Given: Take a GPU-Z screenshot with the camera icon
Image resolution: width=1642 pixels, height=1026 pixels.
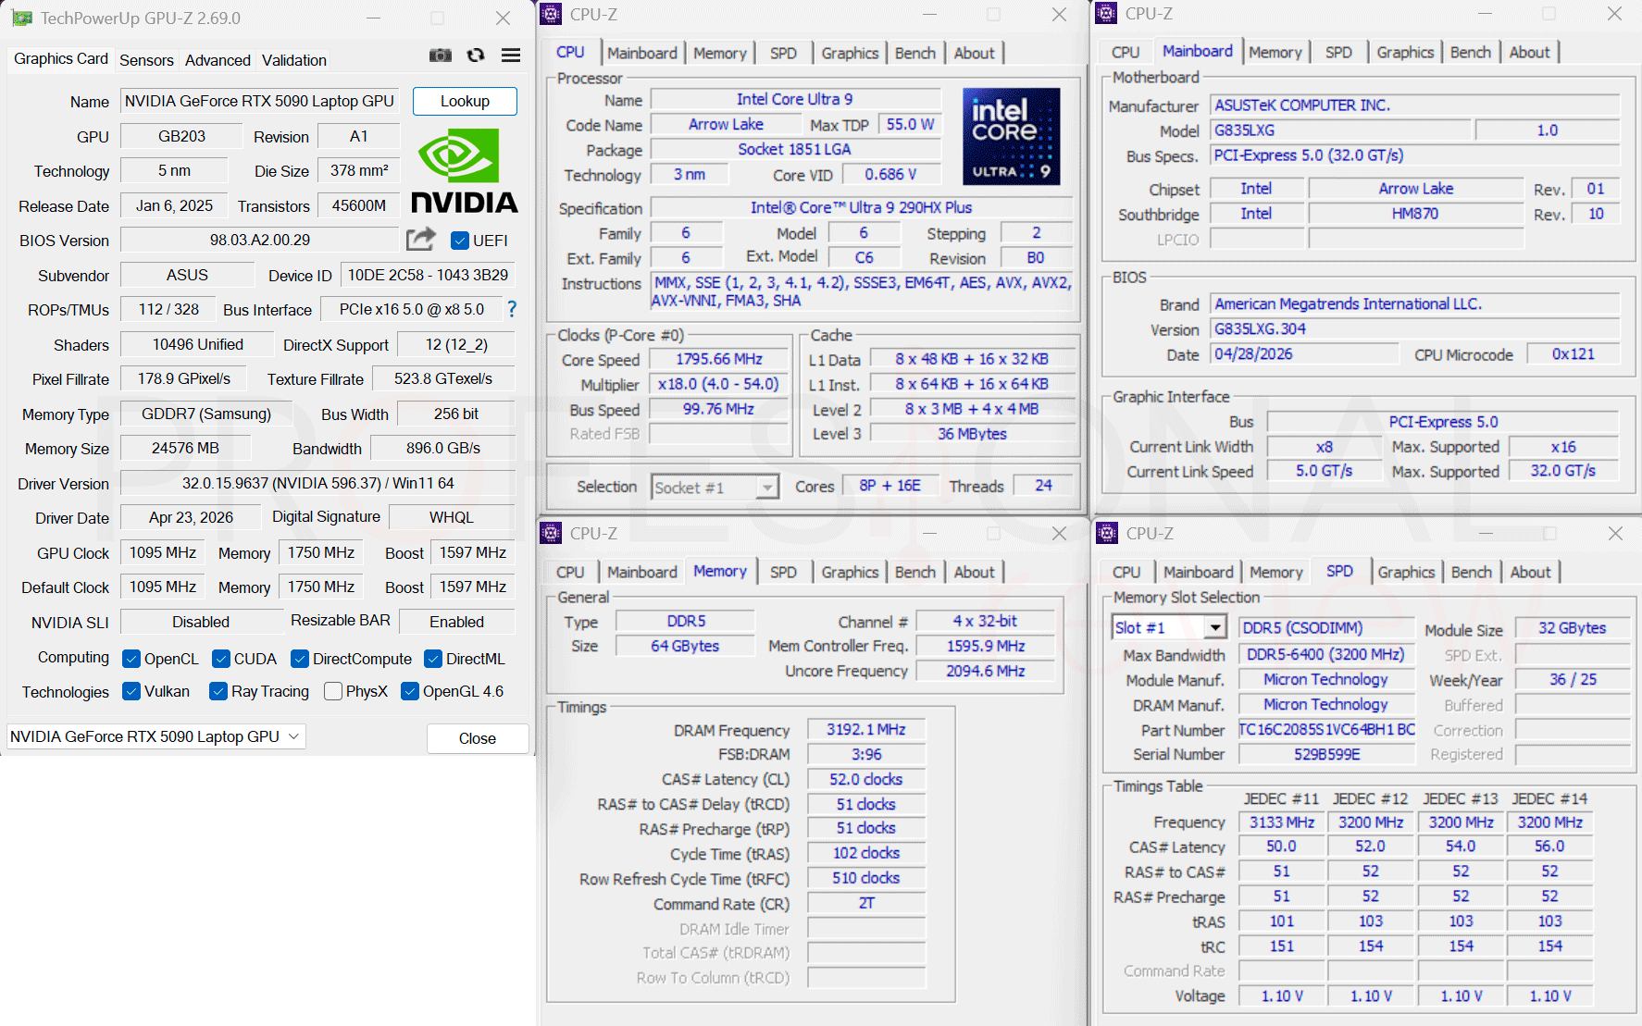Looking at the screenshot, I should [441, 56].
